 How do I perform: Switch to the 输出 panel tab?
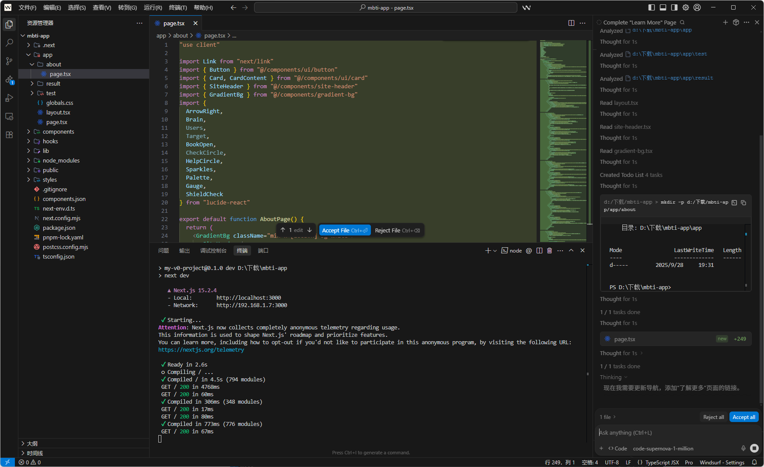184,251
